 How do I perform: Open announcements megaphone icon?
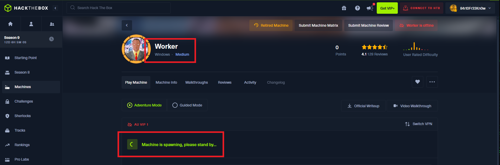pos(369,8)
